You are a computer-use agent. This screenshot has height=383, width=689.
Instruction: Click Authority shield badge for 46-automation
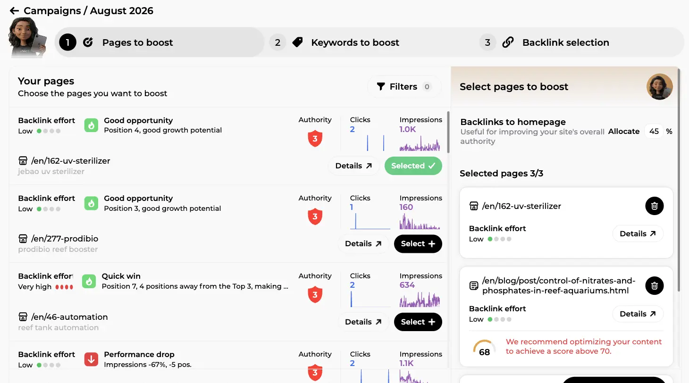(x=315, y=295)
